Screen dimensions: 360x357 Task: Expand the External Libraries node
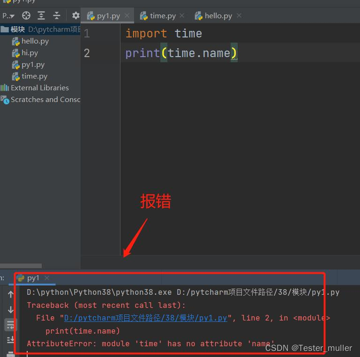35,88
